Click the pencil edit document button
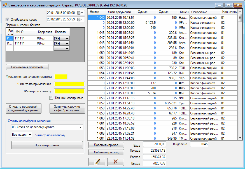The height and width of the screenshot is (169, 245). click(x=97, y=162)
